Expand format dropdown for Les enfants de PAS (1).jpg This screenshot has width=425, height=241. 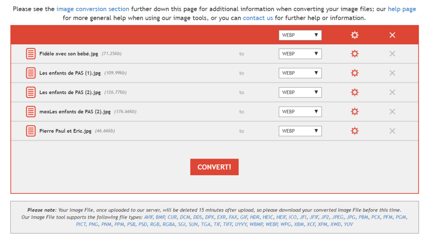[300, 73]
